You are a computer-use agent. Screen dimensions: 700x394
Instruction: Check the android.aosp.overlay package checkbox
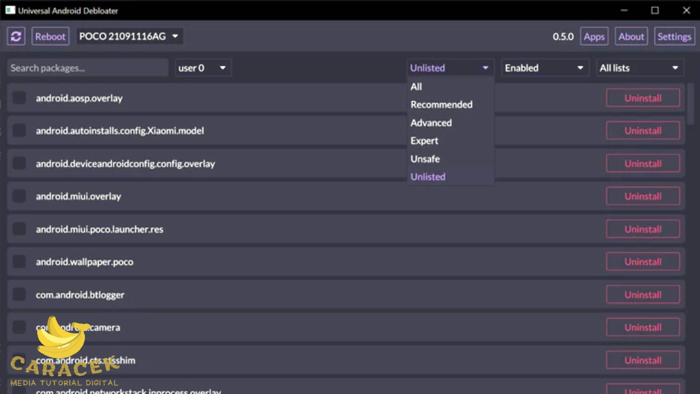coord(19,98)
